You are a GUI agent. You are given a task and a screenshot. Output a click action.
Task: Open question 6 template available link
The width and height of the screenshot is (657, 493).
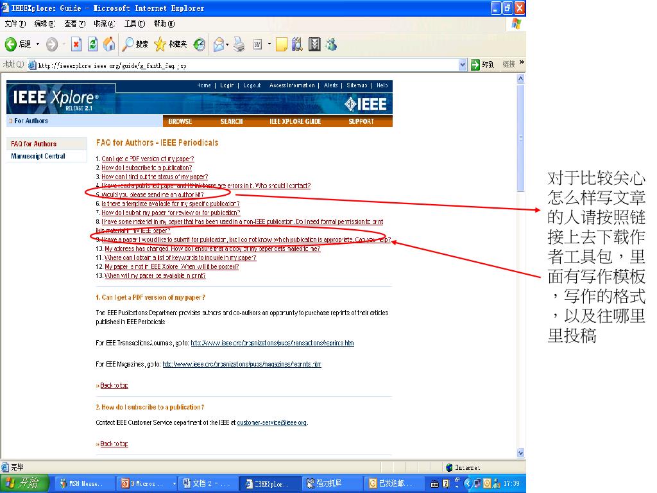tap(170, 203)
